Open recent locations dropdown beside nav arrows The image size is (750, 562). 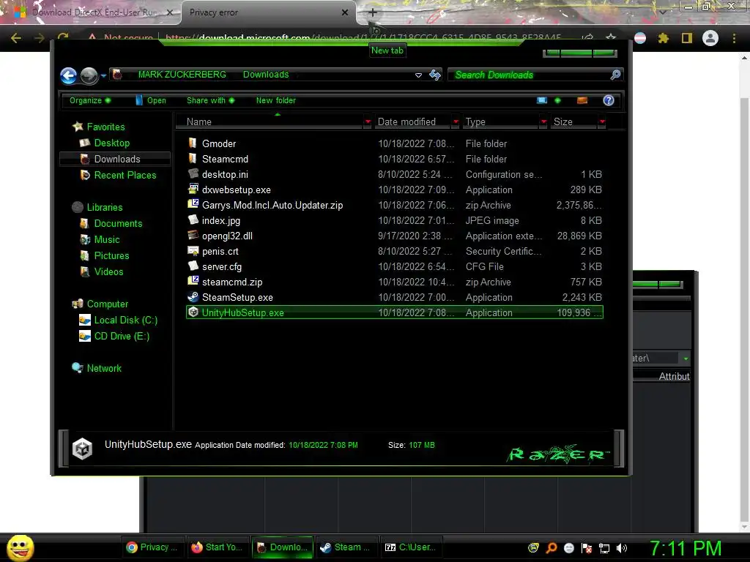click(103, 75)
